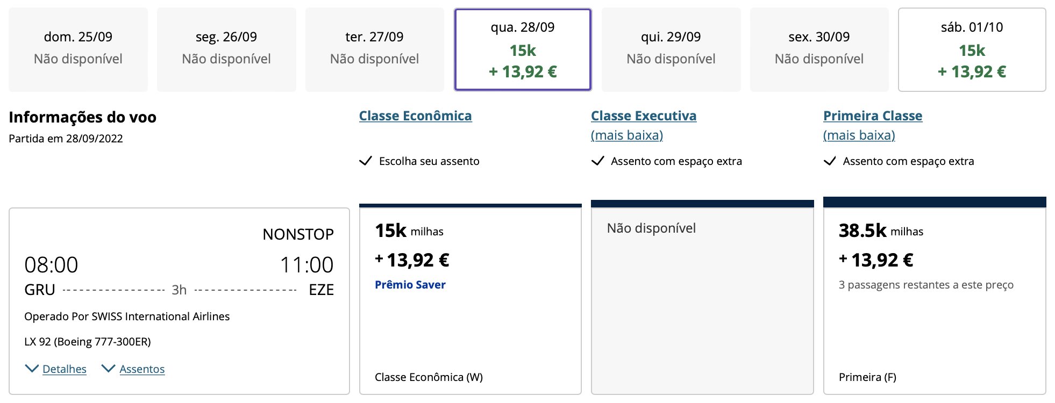Open the Primeira Classe (mais baixa) link
The height and width of the screenshot is (403, 1055).
873,125
